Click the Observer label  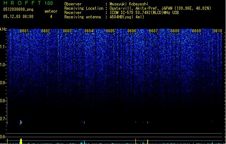tap(73, 4)
